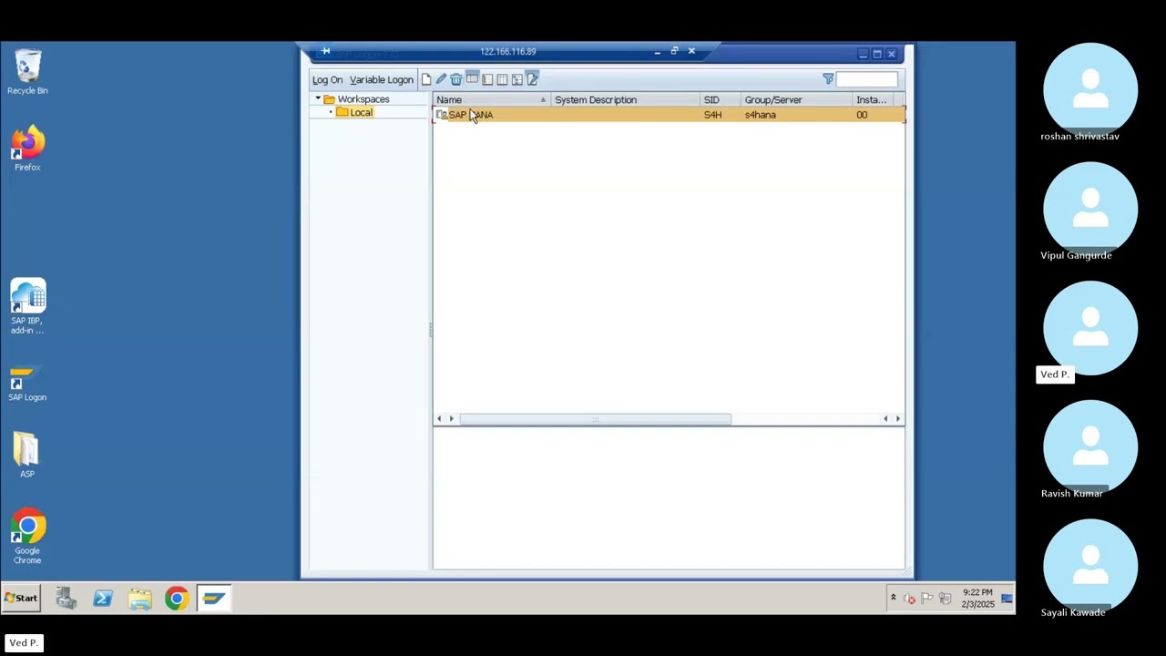Screen dimensions: 1166x656
Task: Select Vipul Gangurde participant avatar
Action: pos(1090,209)
